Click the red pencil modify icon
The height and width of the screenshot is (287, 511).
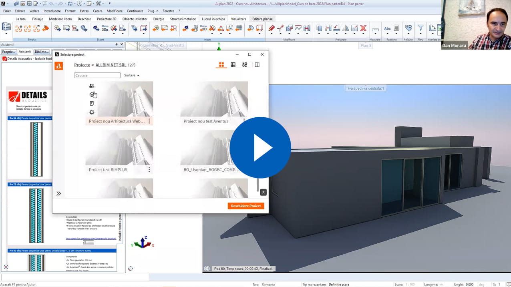coord(272,28)
